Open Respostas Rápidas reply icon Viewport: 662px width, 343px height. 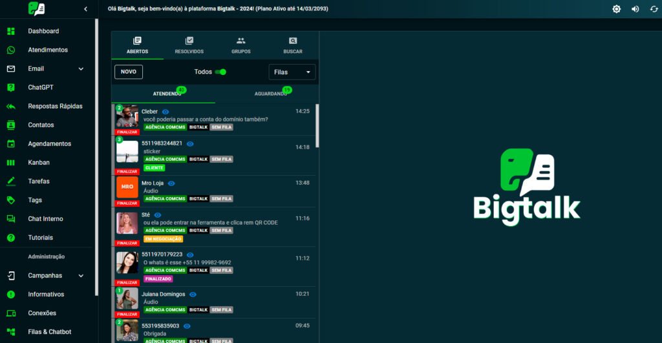11,106
